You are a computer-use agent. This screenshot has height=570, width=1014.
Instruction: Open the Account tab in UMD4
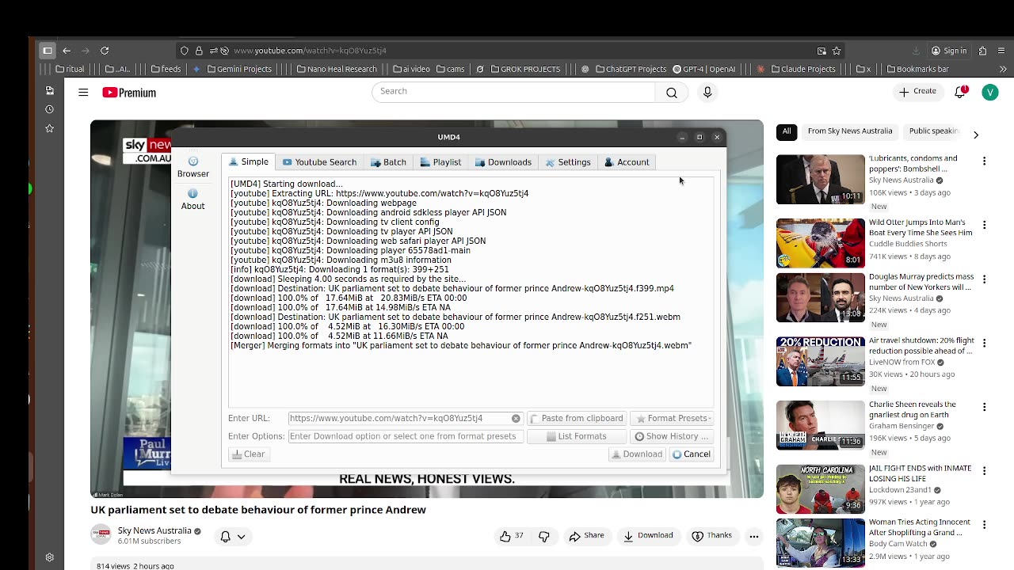click(627, 161)
